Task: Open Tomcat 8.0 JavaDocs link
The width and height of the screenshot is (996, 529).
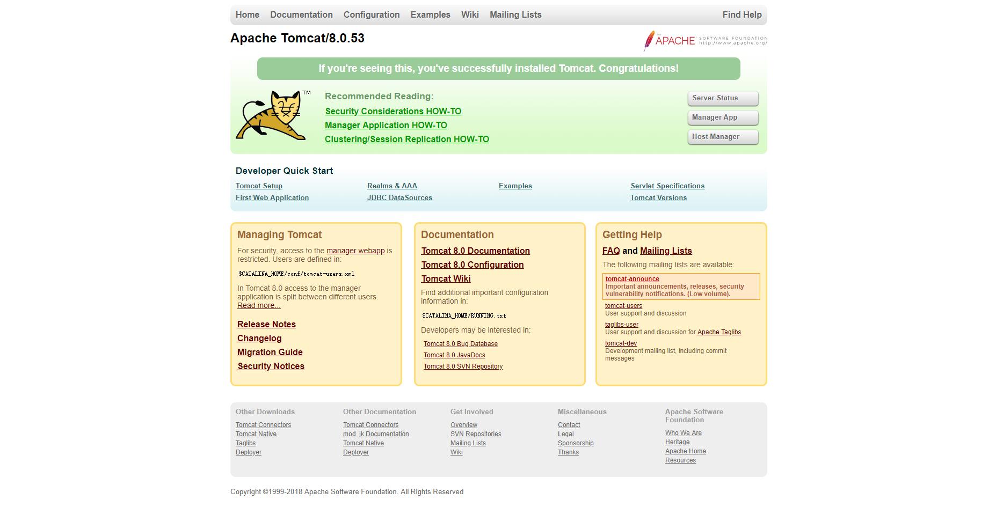Action: [x=454, y=355]
